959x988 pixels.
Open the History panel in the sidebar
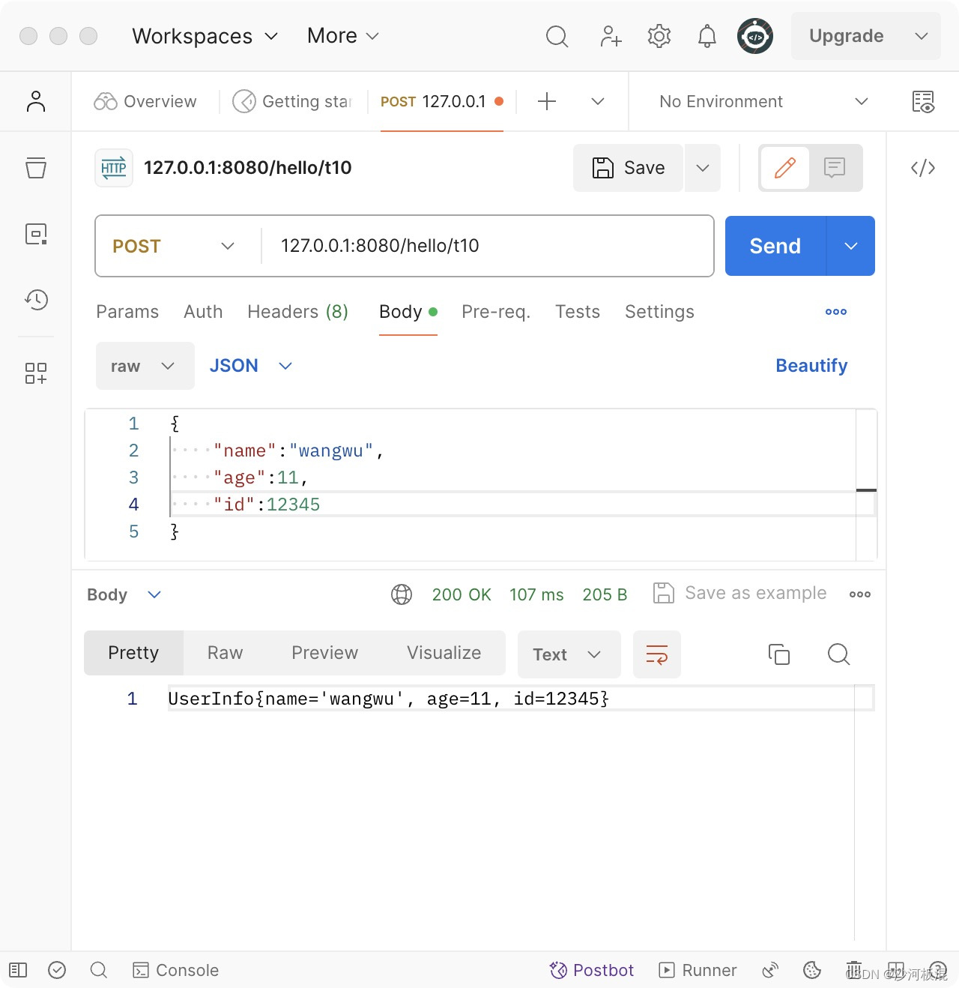pyautogui.click(x=36, y=300)
